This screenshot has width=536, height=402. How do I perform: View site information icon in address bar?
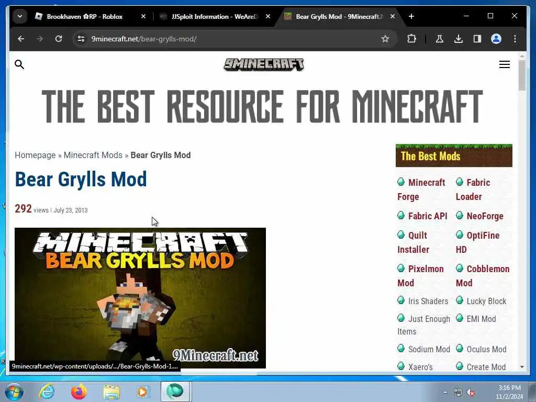click(81, 39)
